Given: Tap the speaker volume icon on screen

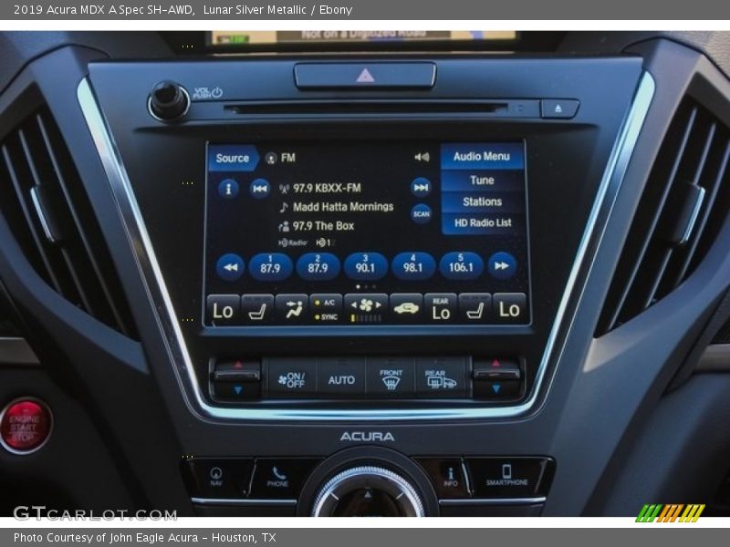Looking at the screenshot, I should click(422, 157).
